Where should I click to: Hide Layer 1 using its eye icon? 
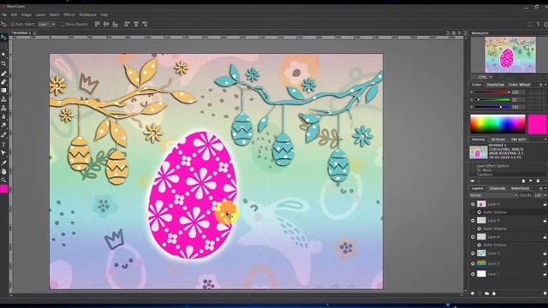(x=473, y=275)
